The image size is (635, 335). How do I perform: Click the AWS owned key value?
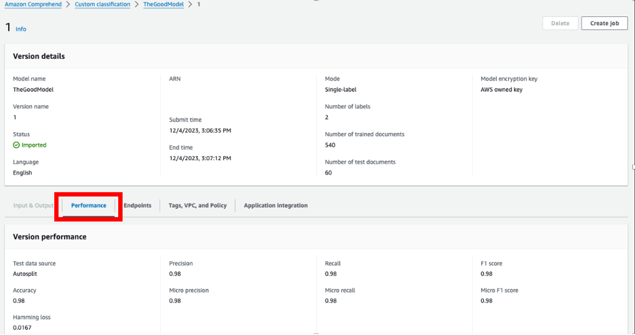pos(501,90)
